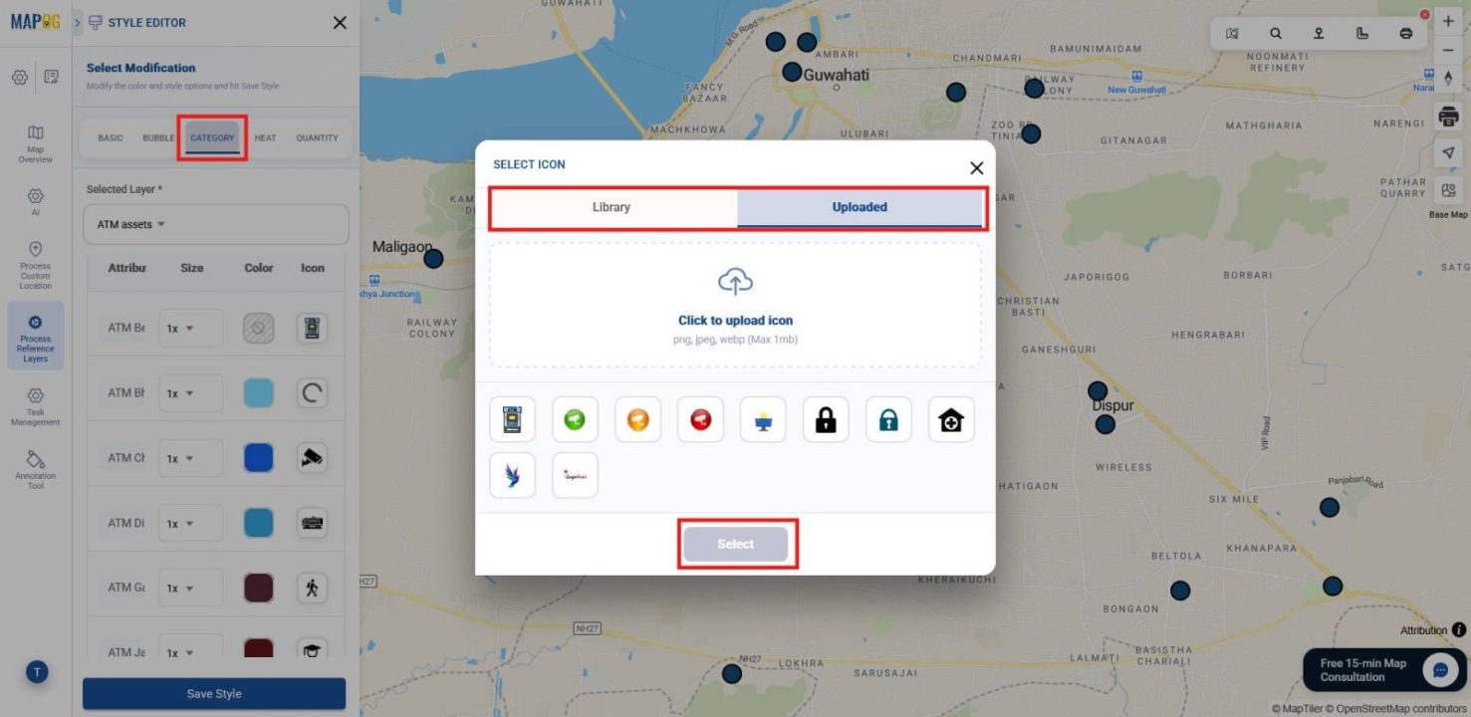
Task: Confirm with the Select button
Action: 736,544
